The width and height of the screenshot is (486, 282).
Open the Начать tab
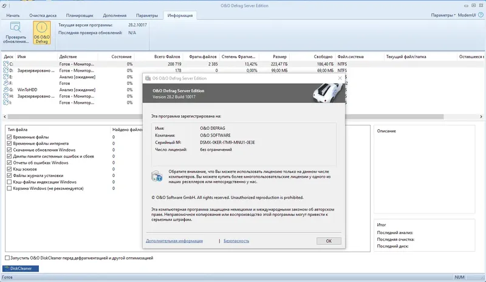(x=13, y=16)
